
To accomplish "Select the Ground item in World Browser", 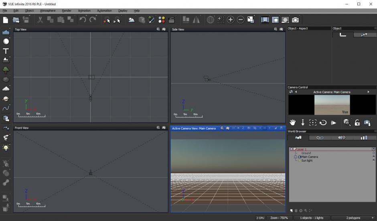I will [x=306, y=153].
